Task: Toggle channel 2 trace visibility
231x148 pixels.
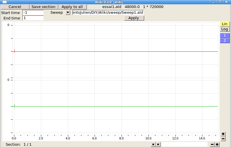Action: [x=225, y=41]
